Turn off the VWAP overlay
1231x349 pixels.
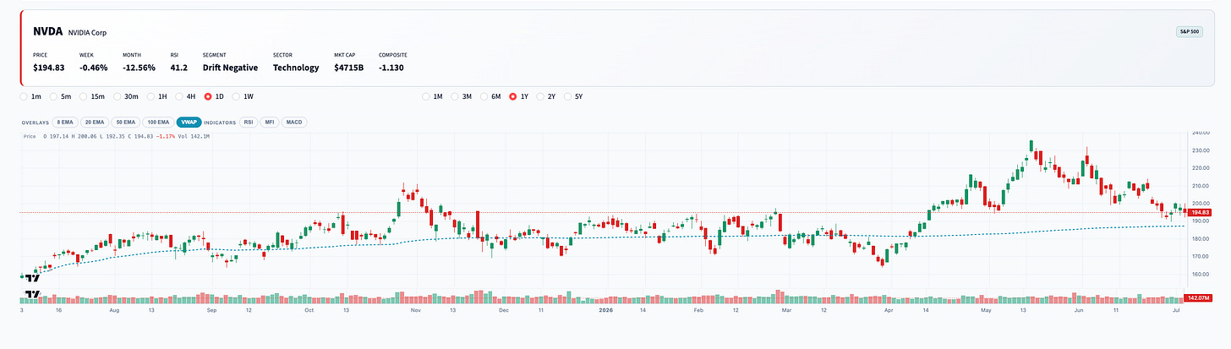point(189,122)
